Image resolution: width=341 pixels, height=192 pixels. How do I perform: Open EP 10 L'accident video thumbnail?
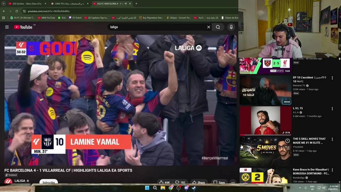[x=265, y=90]
